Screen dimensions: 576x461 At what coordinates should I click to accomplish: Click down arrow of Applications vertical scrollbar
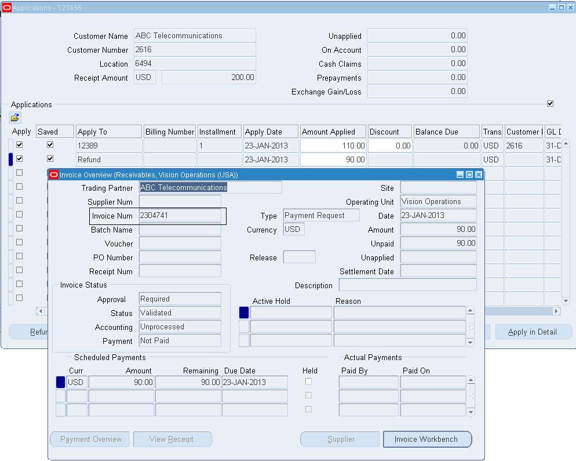pos(566,301)
